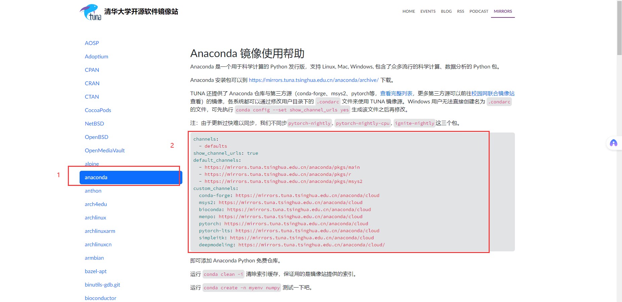Open the HOME nav item
The image size is (622, 302).
pyautogui.click(x=409, y=11)
